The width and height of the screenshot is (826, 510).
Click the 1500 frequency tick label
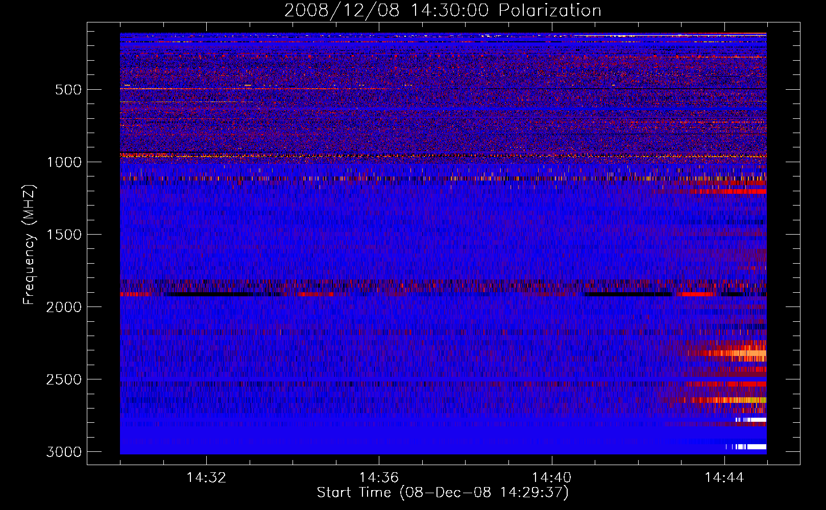(x=64, y=235)
